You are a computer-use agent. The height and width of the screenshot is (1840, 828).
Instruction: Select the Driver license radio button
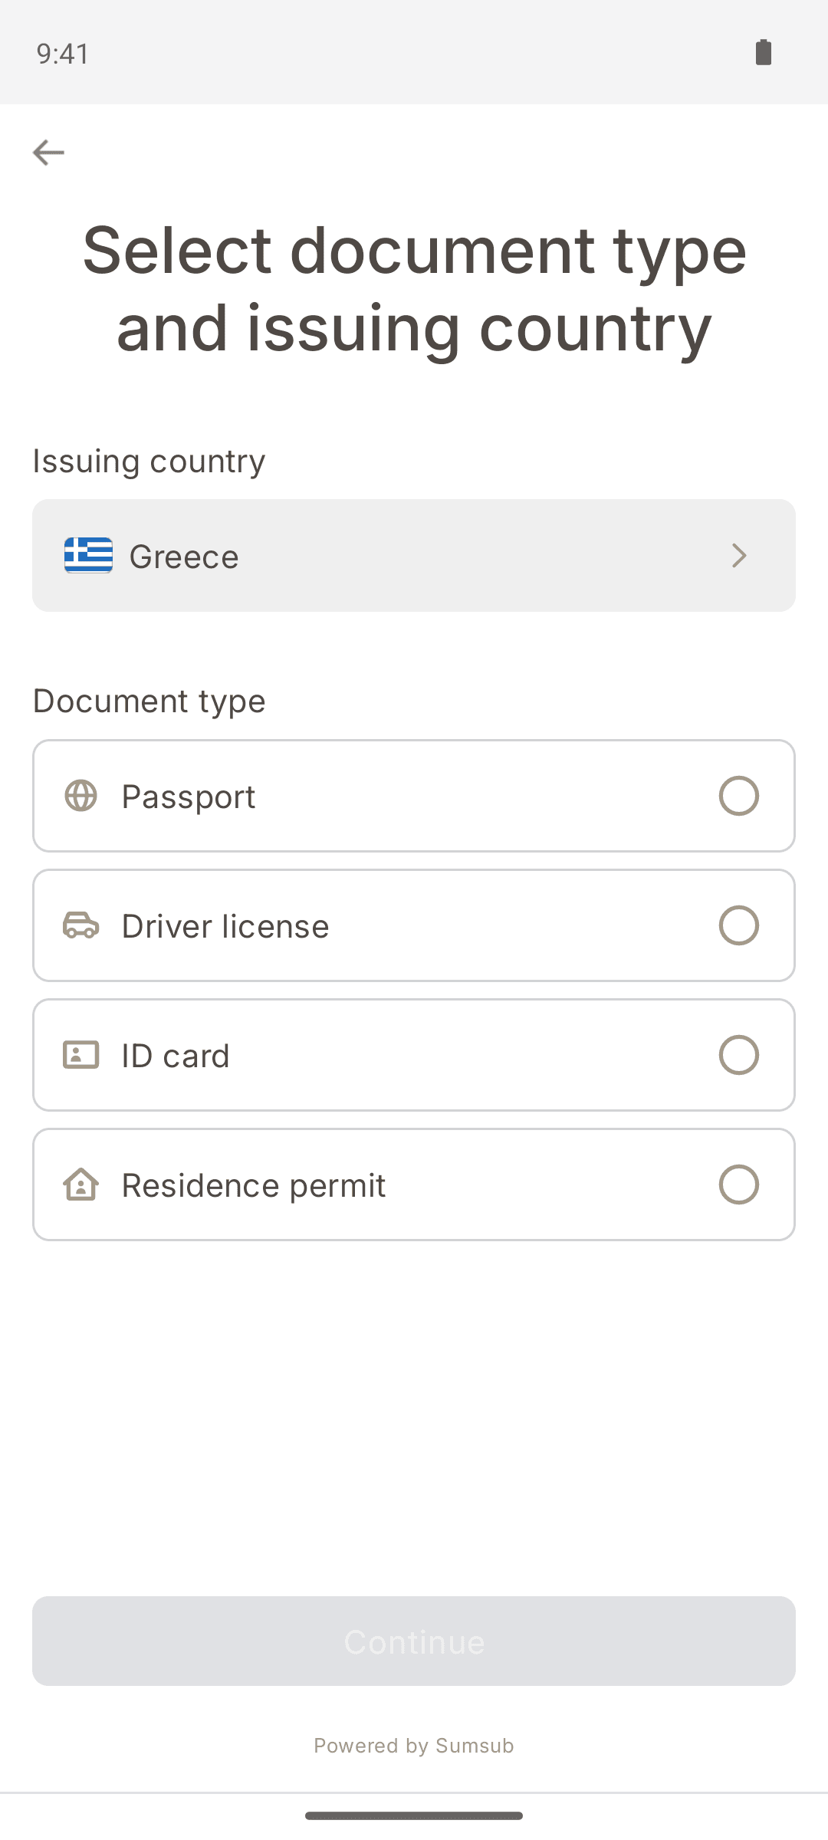pyautogui.click(x=739, y=925)
